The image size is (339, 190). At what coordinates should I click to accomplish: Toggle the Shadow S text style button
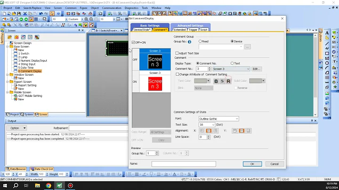pos(222,81)
